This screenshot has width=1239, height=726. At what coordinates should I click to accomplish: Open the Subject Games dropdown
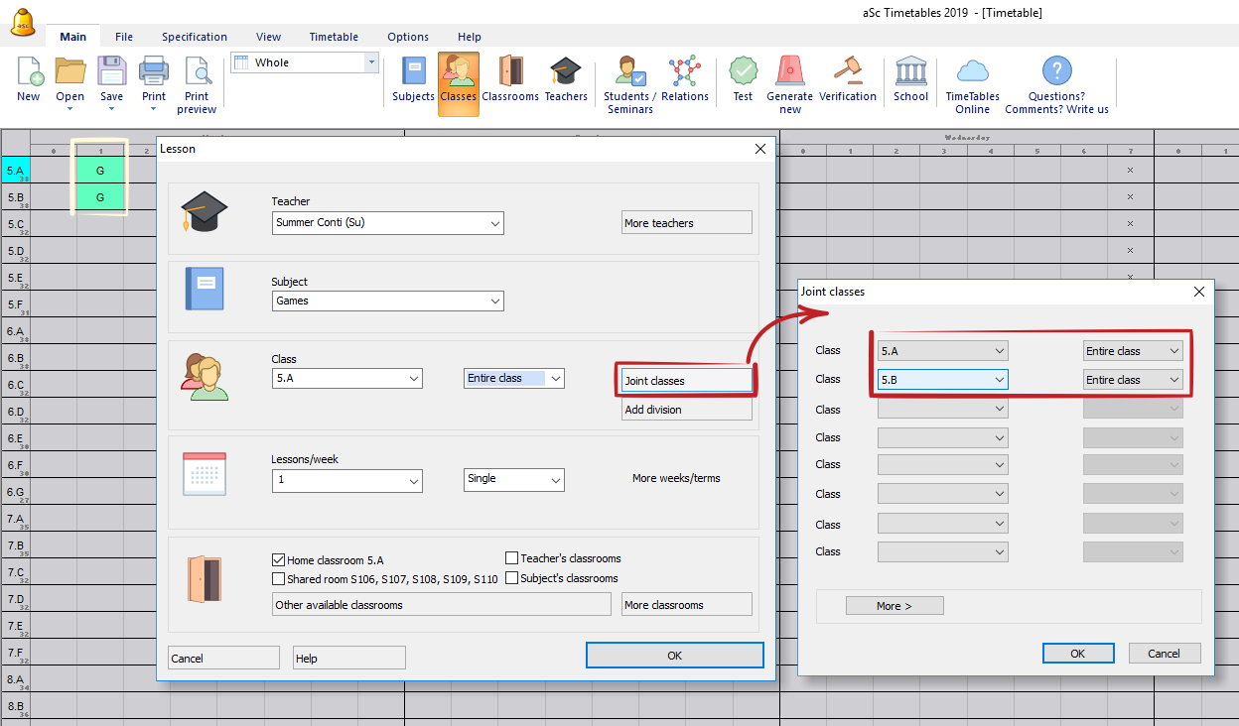494,302
